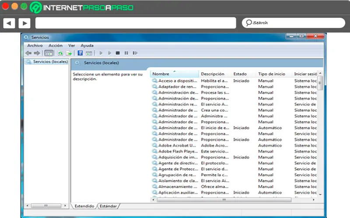350x218 pixels.
Task: Toggle the console tree show/hide icon
Action: (49, 53)
